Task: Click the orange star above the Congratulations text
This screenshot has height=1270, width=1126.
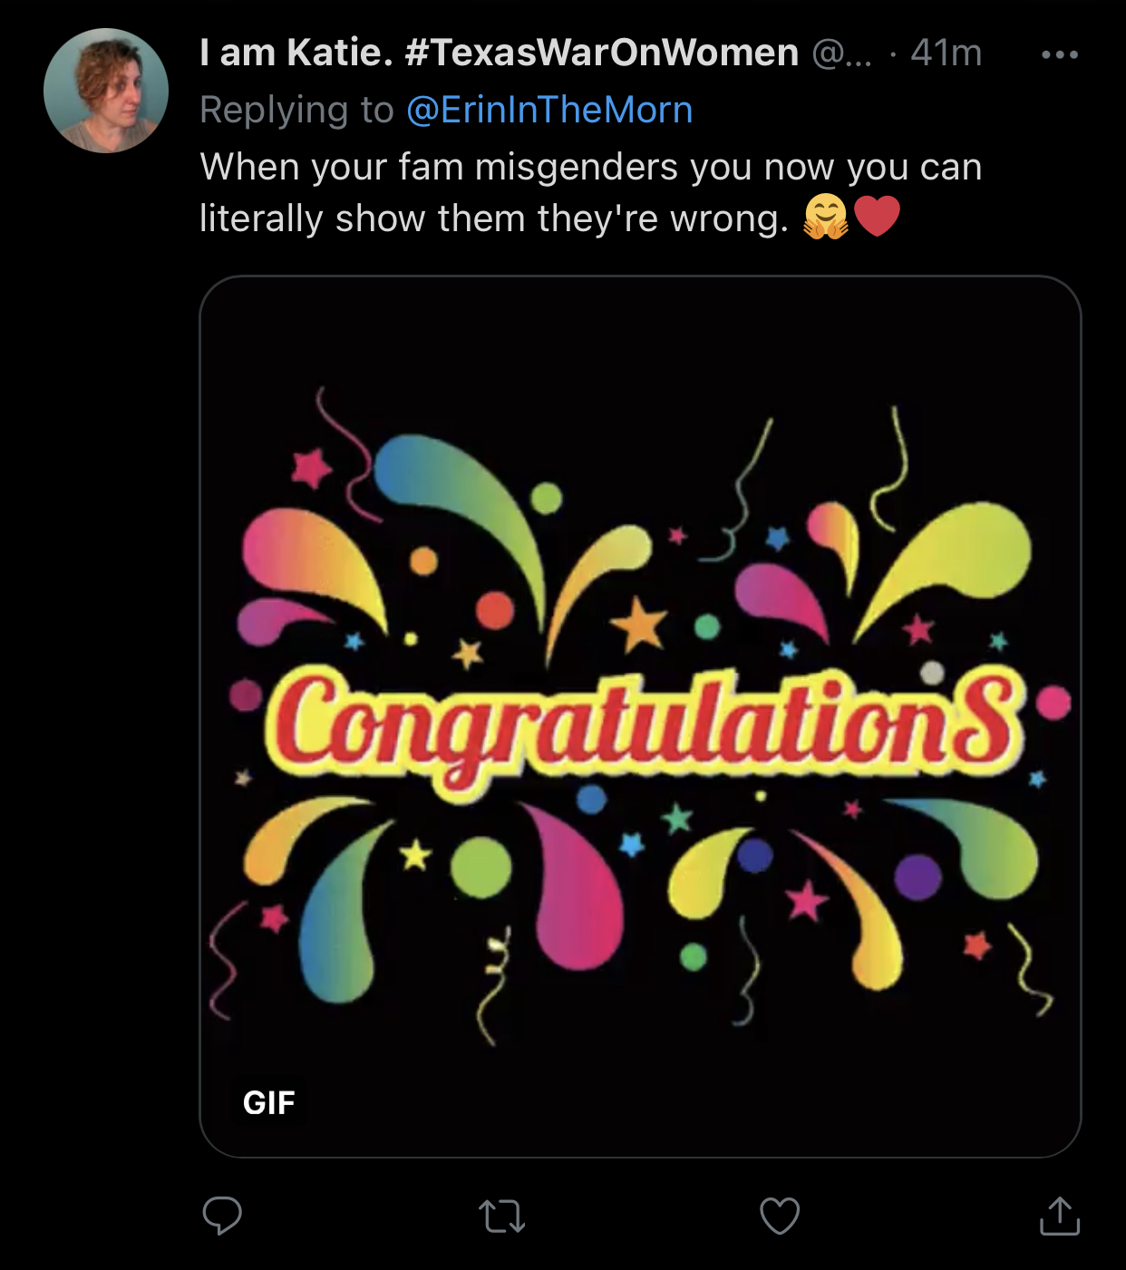Action: [x=639, y=625]
